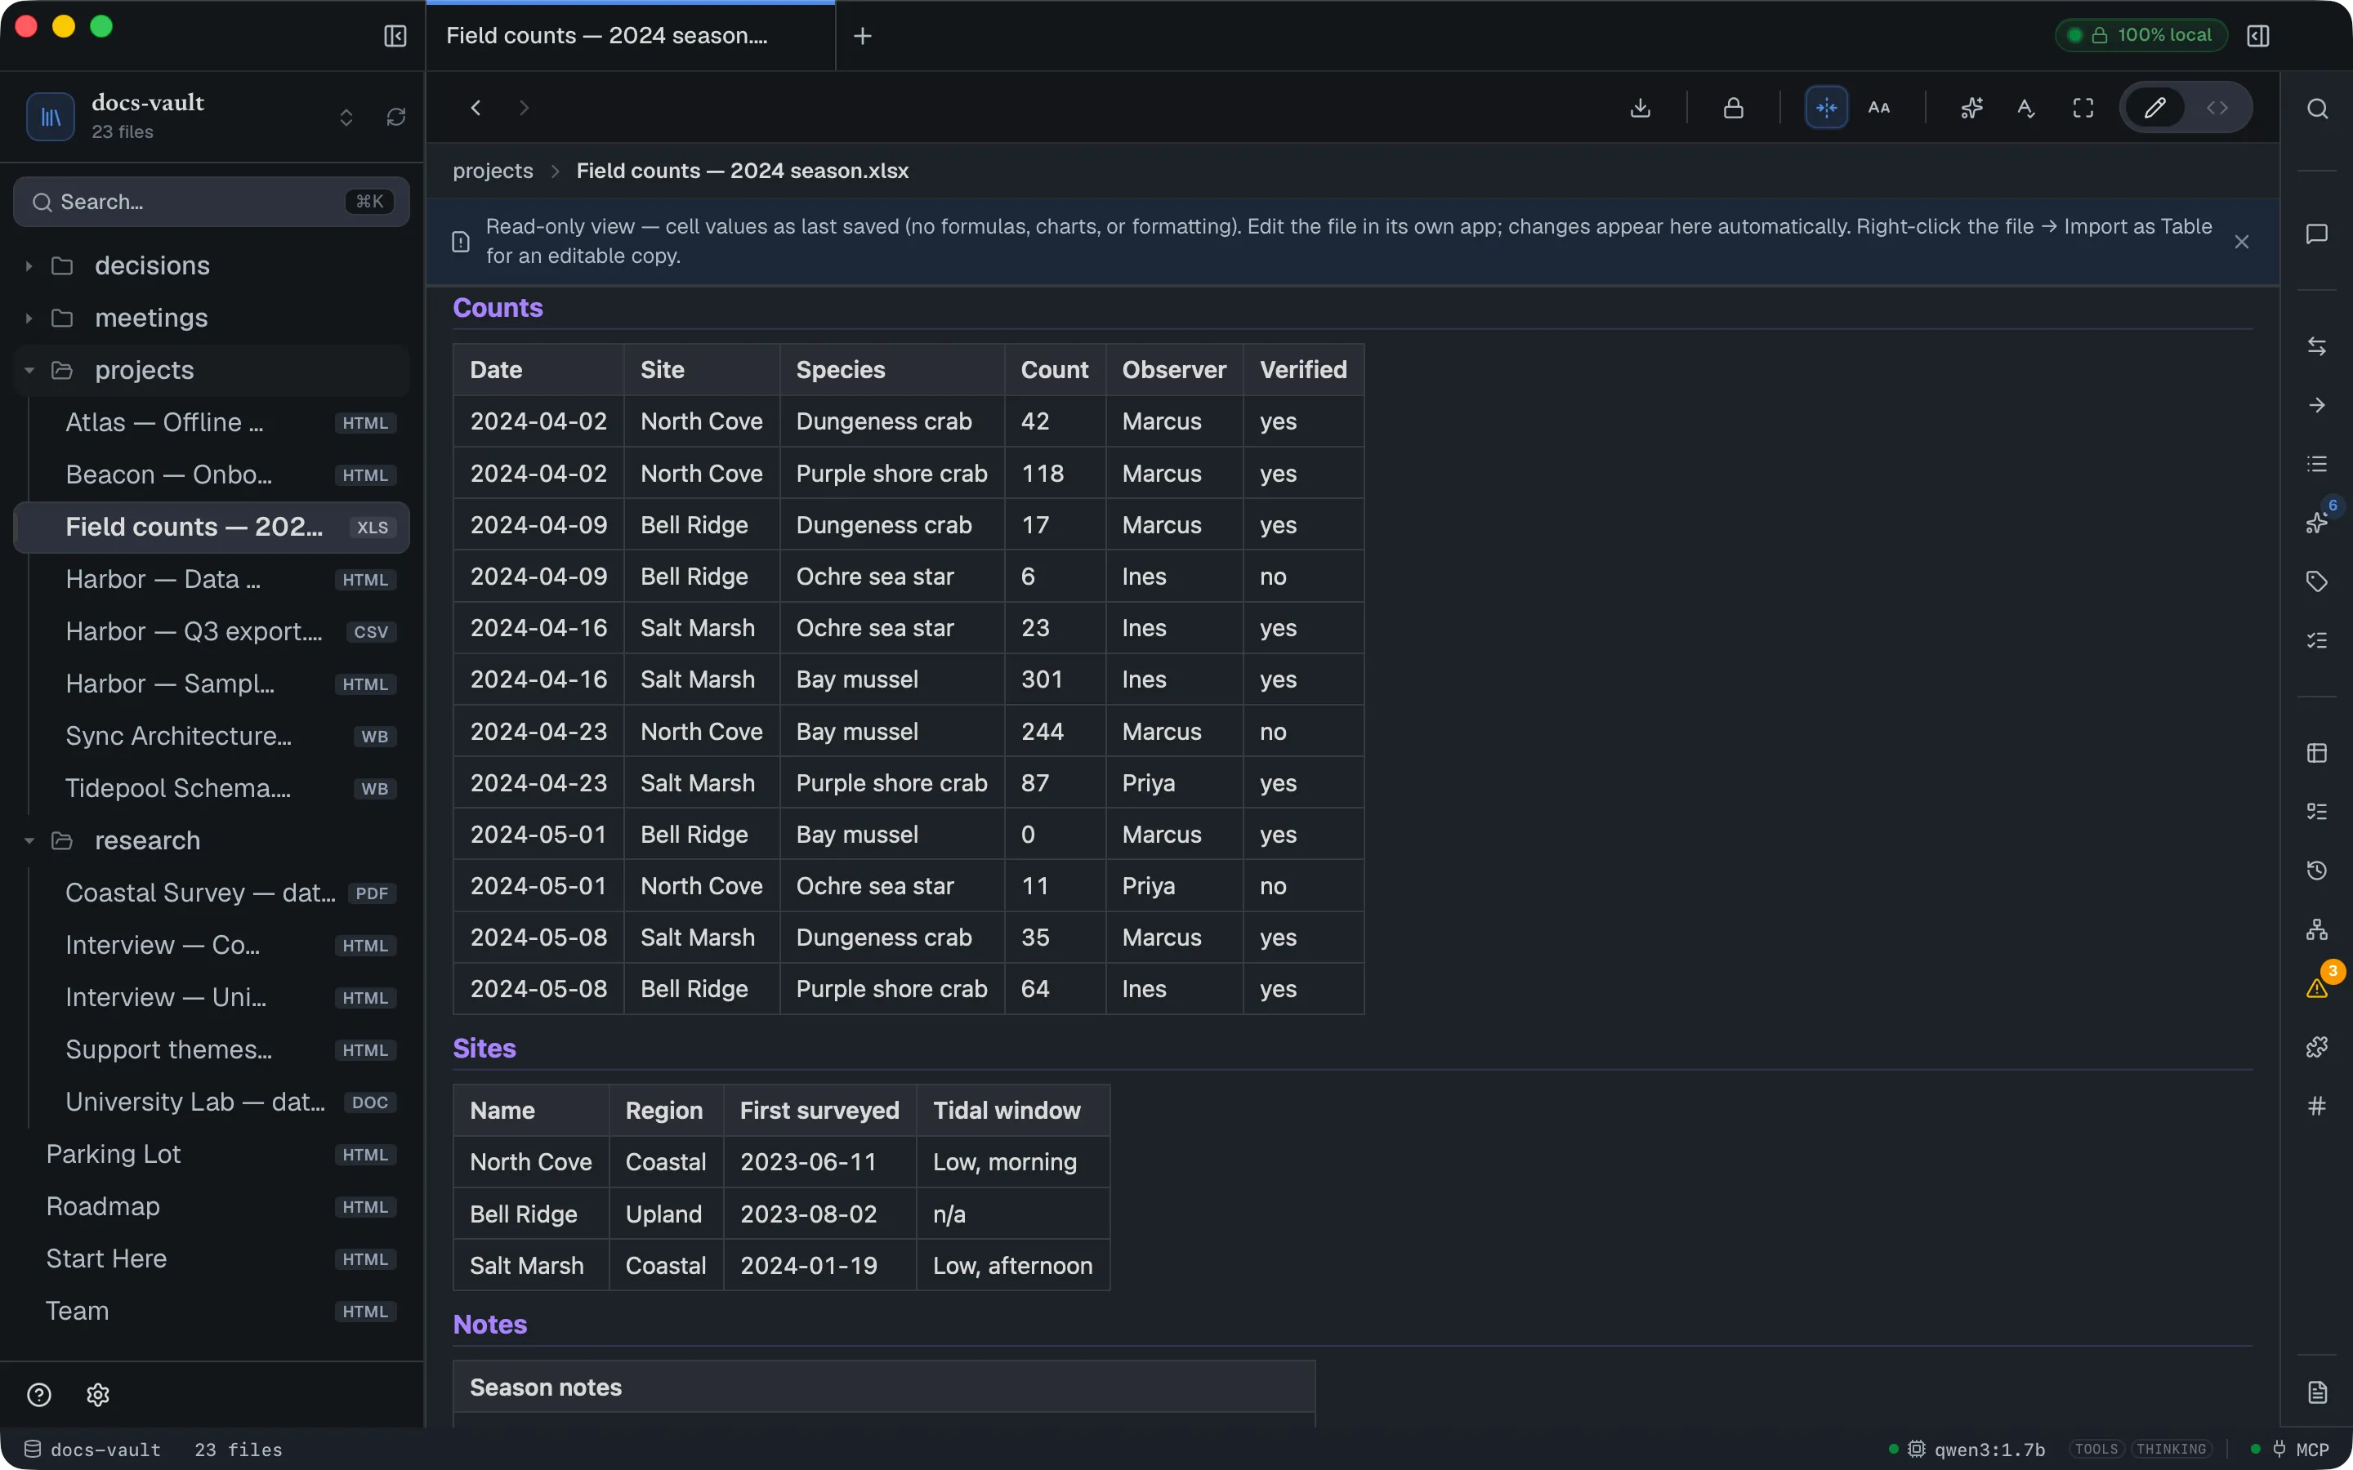This screenshot has height=1470, width=2353.
Task: Toggle the focus mode icon in the toolbar
Action: click(1826, 108)
